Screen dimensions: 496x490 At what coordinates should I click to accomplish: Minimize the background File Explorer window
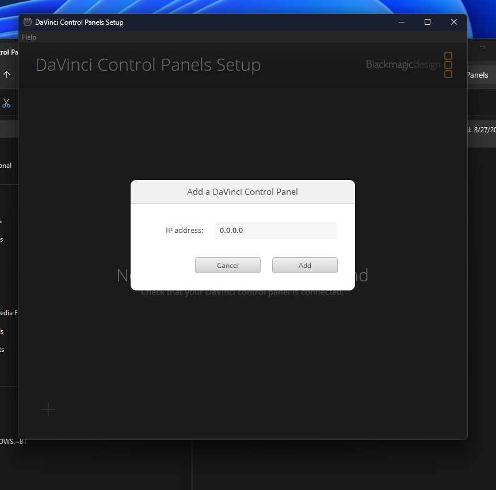(483, 47)
